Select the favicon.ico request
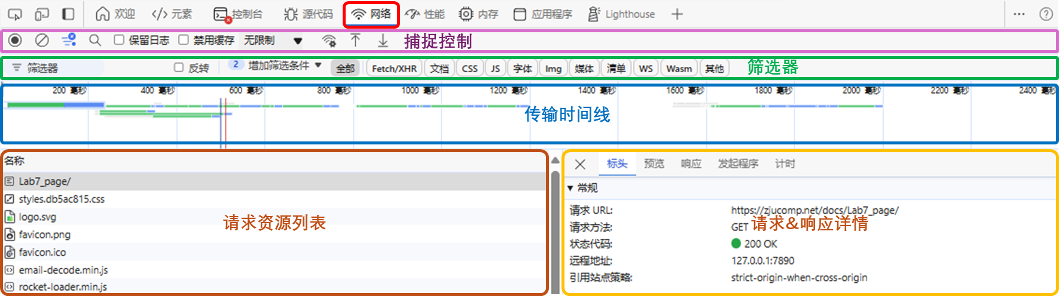1059x296 pixels. (x=275, y=252)
